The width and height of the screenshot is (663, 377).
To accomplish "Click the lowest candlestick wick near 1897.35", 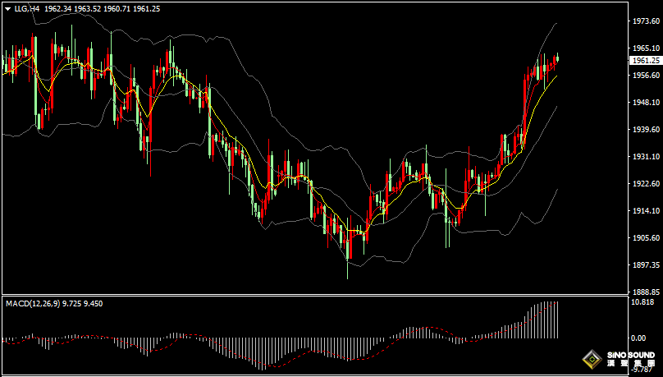I will pos(348,271).
